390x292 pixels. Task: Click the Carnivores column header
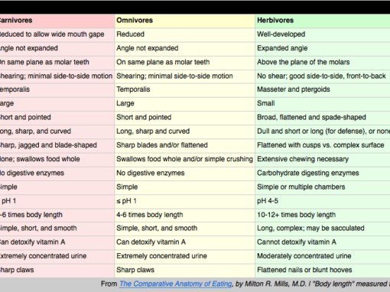(x=57, y=21)
